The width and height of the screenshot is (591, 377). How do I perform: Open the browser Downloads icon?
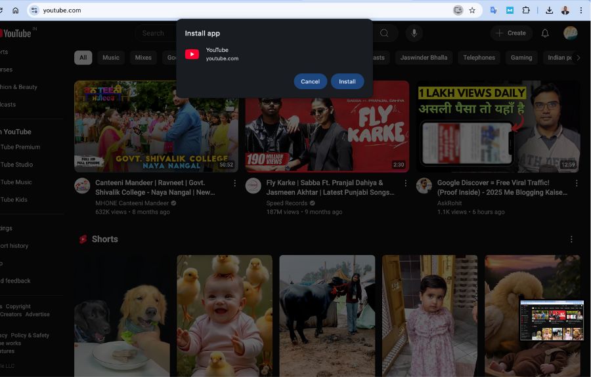tap(549, 10)
